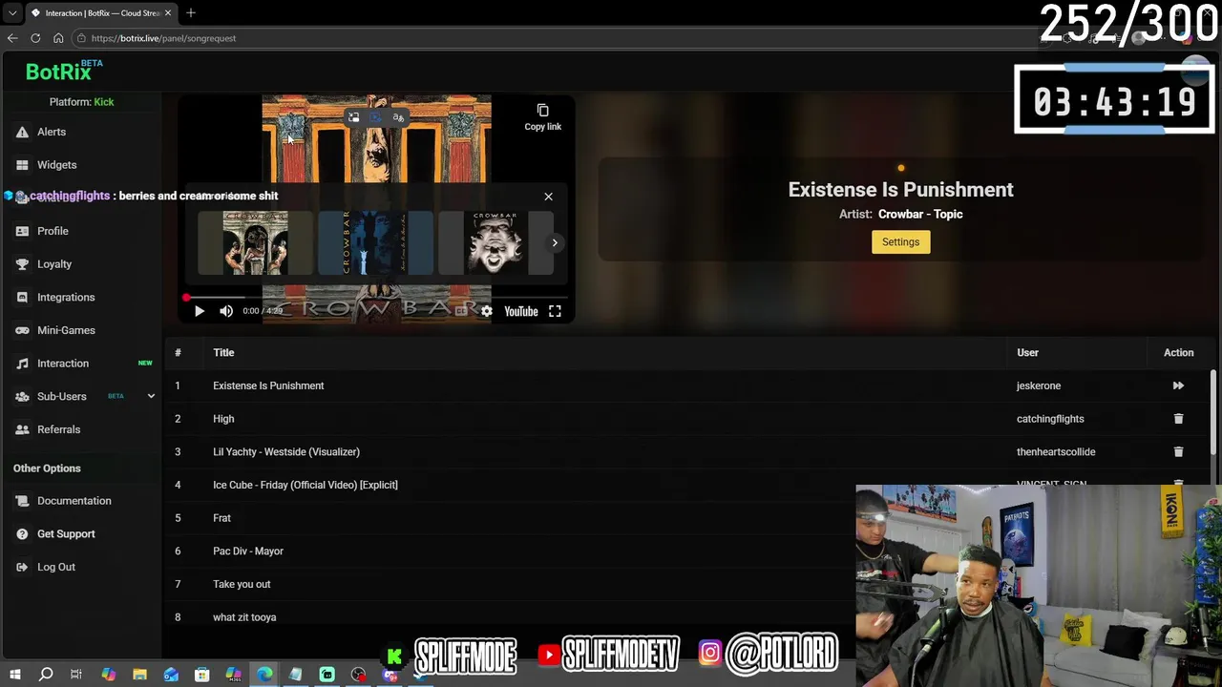The height and width of the screenshot is (687, 1222).
Task: Expand the Sub-Users menu chevron
Action: (151, 396)
